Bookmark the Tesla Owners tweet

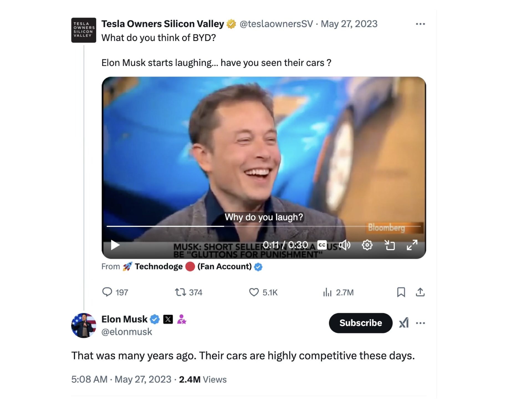[401, 292]
